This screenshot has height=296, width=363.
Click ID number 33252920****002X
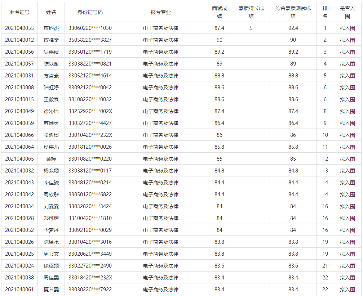[x=90, y=111]
